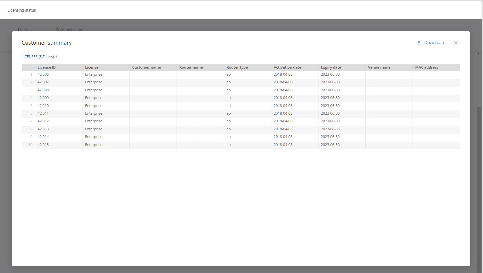Sort by License ID column header
This screenshot has height=273, width=483.
(x=46, y=67)
